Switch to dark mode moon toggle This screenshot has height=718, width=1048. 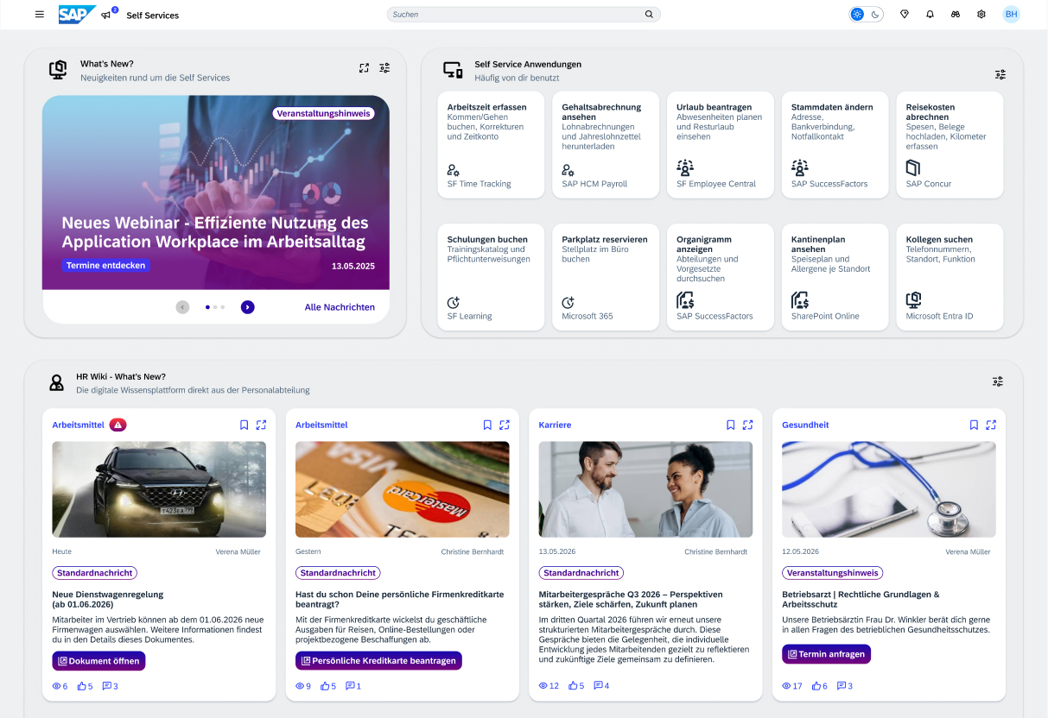tap(874, 15)
